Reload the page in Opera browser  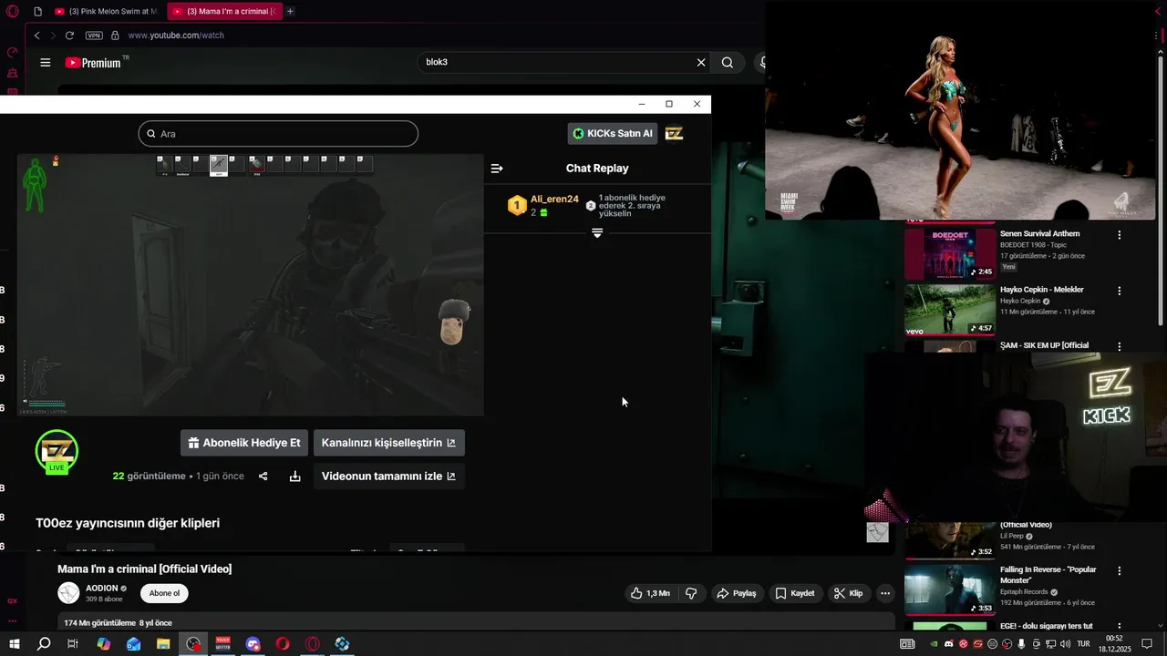point(69,36)
